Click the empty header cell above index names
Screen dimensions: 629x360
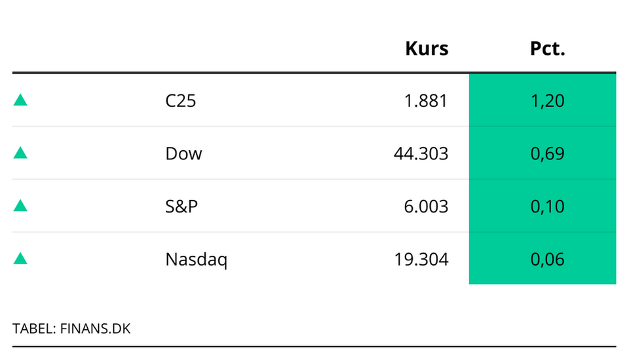point(197,49)
